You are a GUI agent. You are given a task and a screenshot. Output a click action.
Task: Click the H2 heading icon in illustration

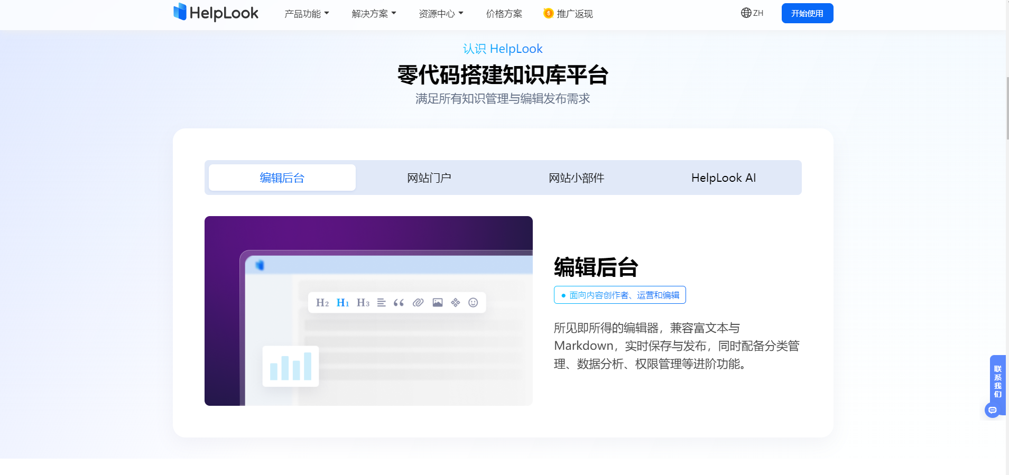click(x=322, y=303)
